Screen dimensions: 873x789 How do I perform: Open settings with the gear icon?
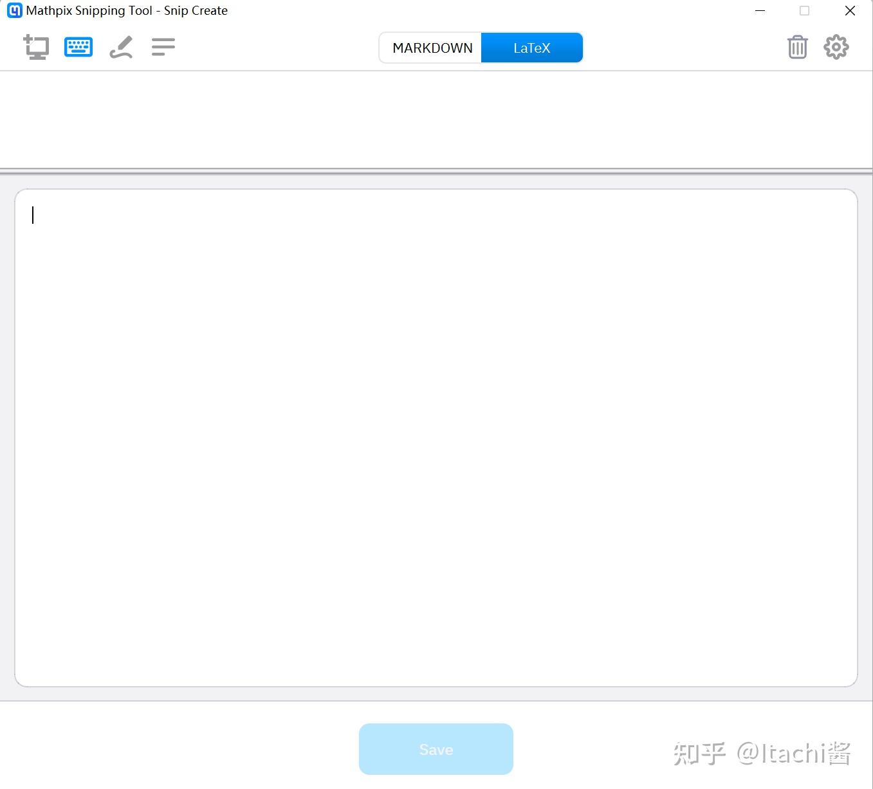tap(836, 47)
